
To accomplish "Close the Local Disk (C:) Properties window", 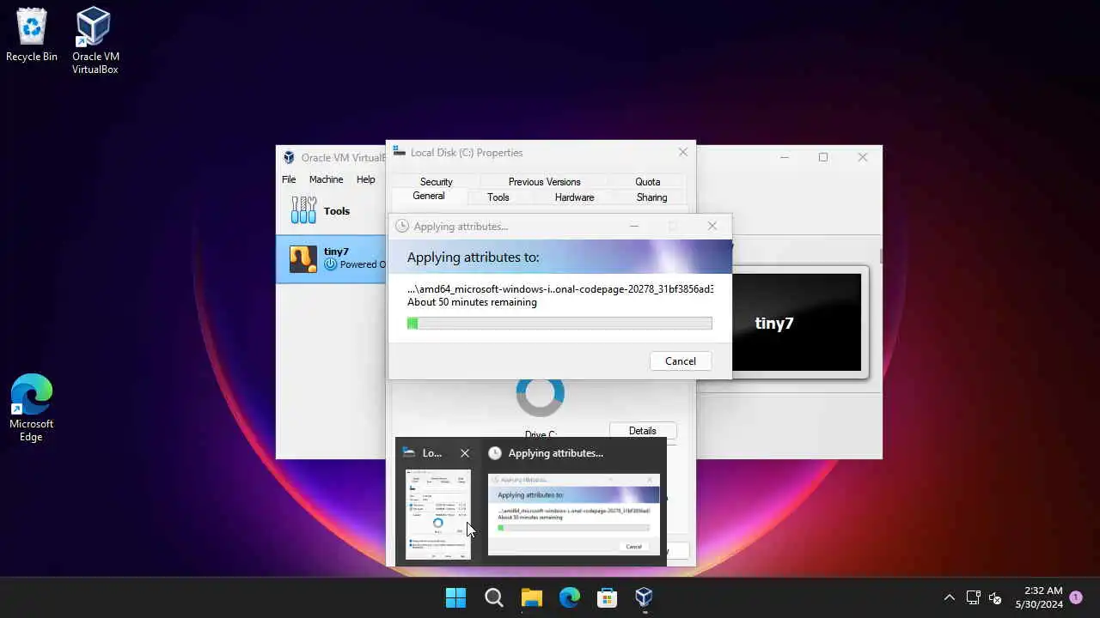I will click(683, 152).
